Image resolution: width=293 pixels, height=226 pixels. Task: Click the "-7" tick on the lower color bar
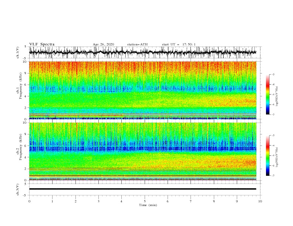tap(273, 176)
